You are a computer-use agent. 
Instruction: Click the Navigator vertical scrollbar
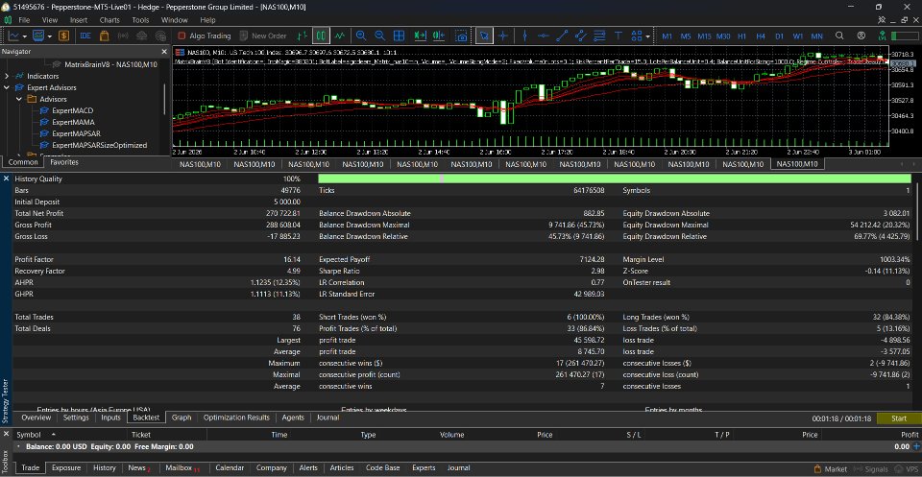(164, 99)
